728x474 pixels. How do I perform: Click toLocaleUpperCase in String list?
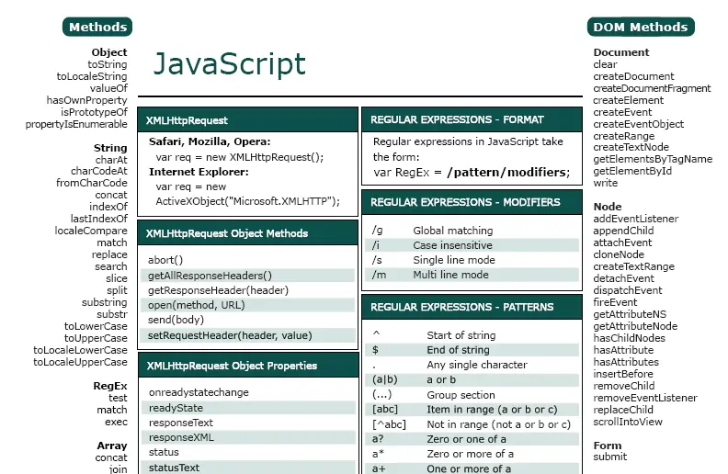click(x=80, y=362)
